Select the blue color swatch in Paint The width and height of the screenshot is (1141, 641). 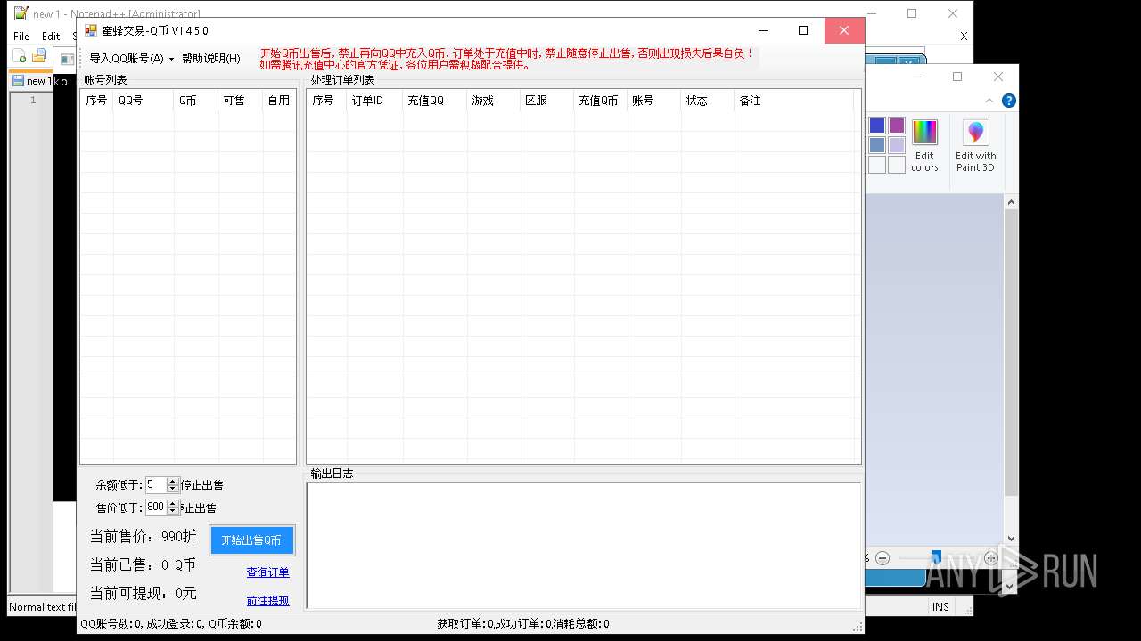[877, 126]
